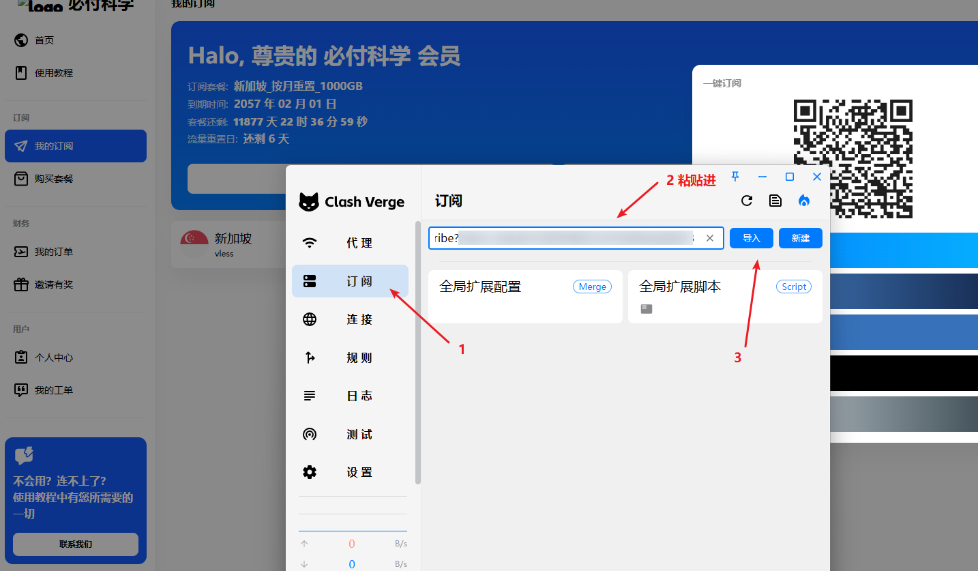Click the receipt icon next to 我的订单

click(21, 252)
